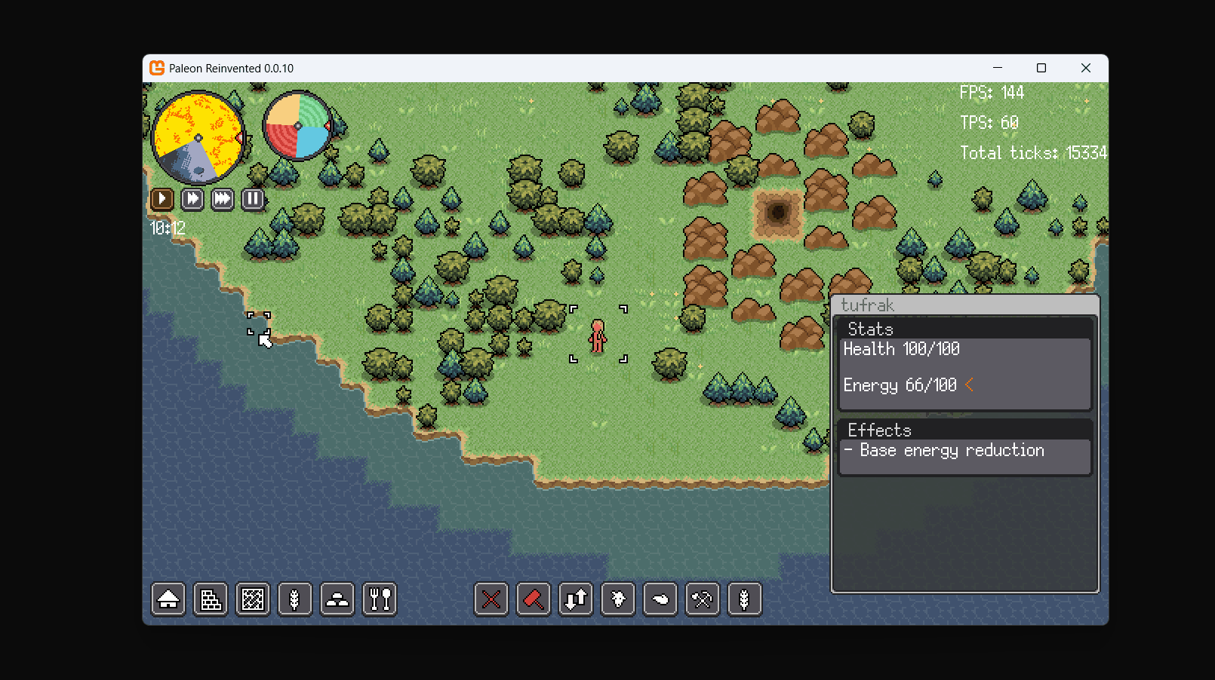Set game speed to normal play

[x=162, y=199]
